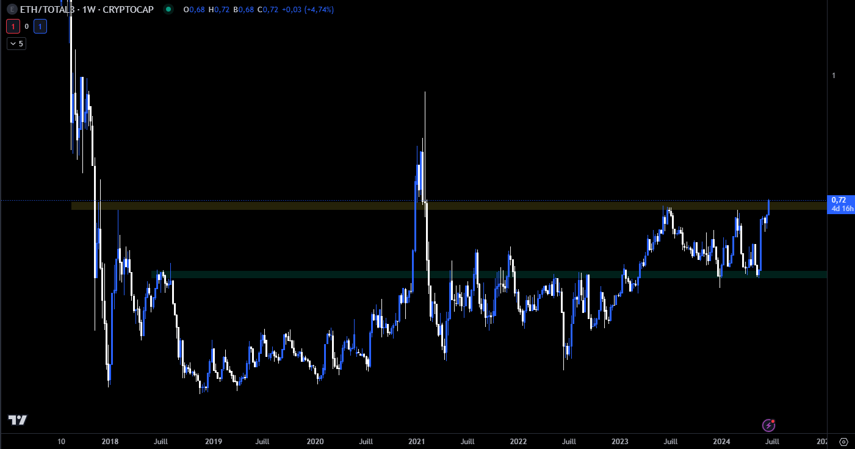The height and width of the screenshot is (449, 855).
Task: Click the red sell button showing 1
Action: [12, 26]
